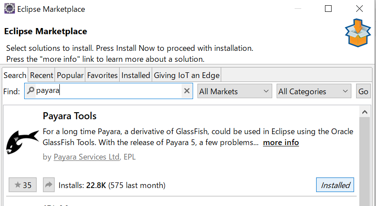Click the Payara Tools fish logo
Viewport: 376px width, 206px height.
22,142
